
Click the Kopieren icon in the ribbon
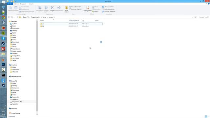[10, 8]
